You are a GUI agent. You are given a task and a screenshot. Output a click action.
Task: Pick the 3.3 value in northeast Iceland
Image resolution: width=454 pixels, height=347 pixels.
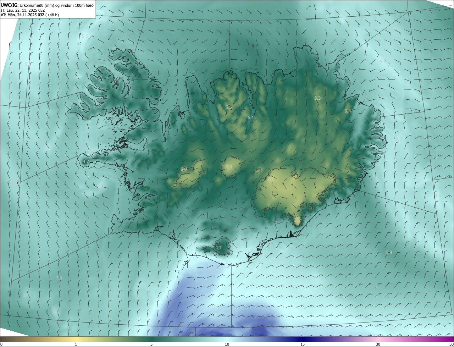(317, 98)
